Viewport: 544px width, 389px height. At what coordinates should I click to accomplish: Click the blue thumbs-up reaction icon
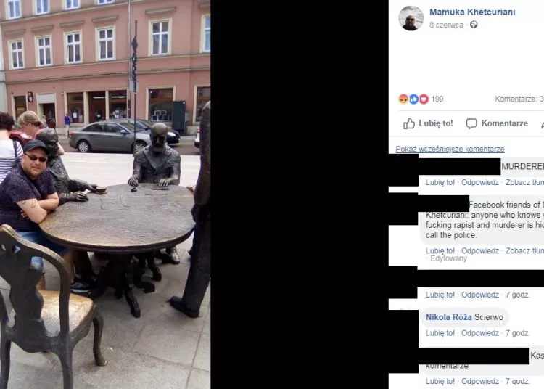tap(413, 99)
